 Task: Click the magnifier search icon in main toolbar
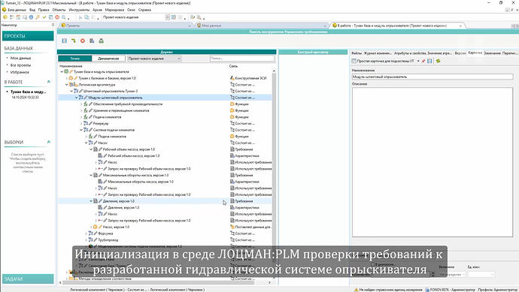point(63,17)
